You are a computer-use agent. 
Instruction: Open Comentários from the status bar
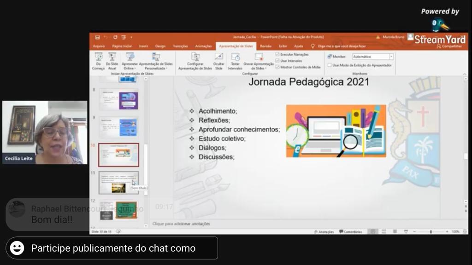[x=350, y=232]
